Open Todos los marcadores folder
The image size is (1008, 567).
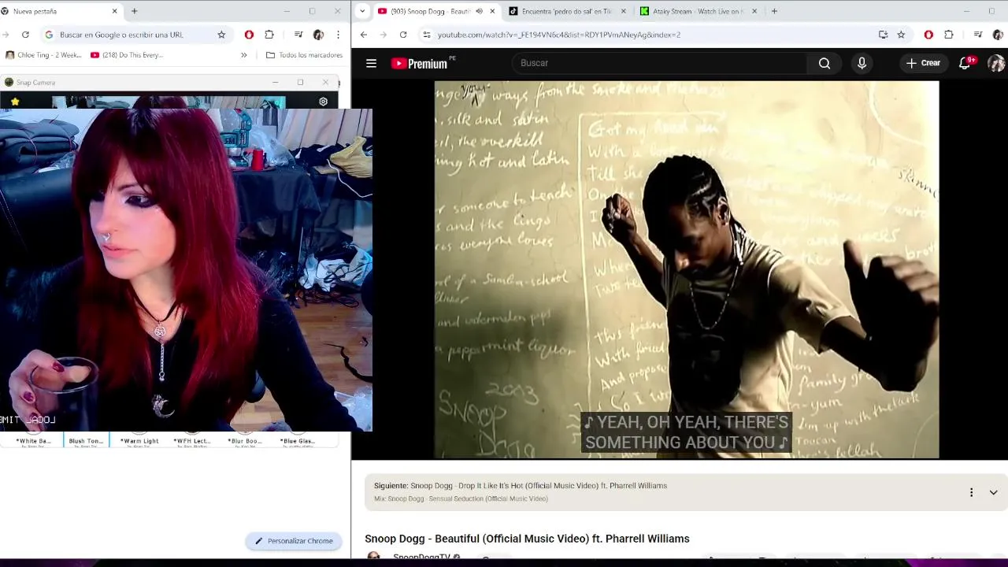click(x=304, y=55)
